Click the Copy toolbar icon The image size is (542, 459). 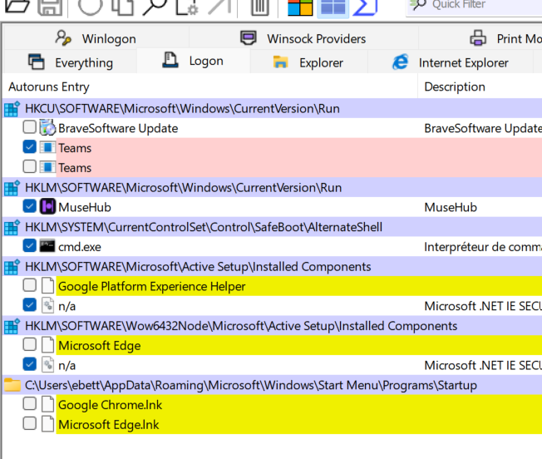click(122, 7)
